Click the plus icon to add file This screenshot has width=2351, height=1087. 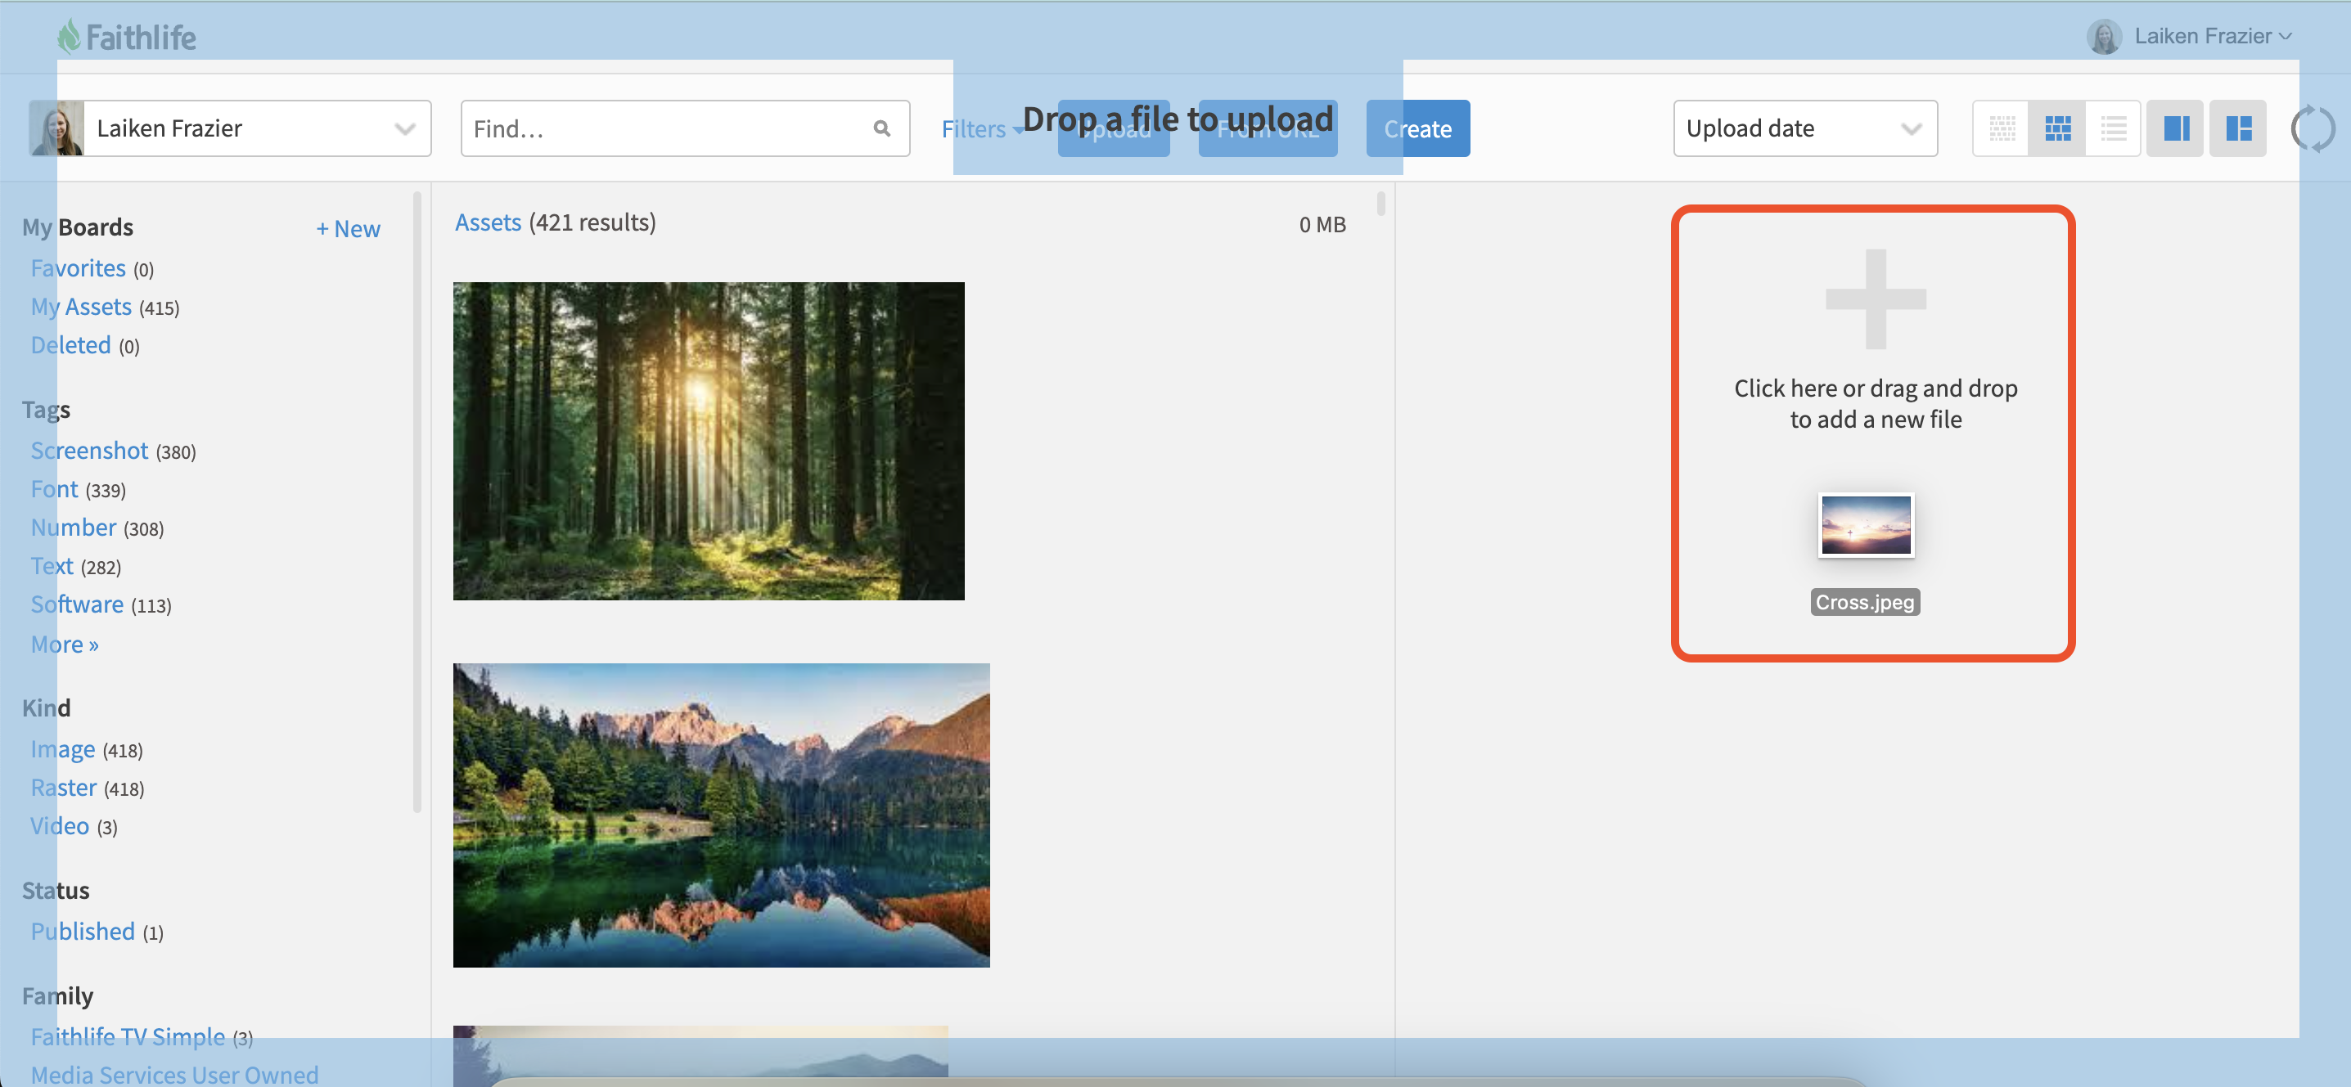[1876, 299]
